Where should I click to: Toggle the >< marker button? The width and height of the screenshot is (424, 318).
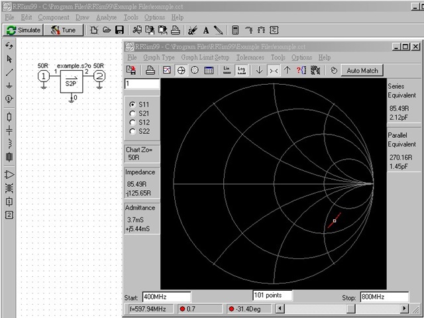[x=274, y=71]
